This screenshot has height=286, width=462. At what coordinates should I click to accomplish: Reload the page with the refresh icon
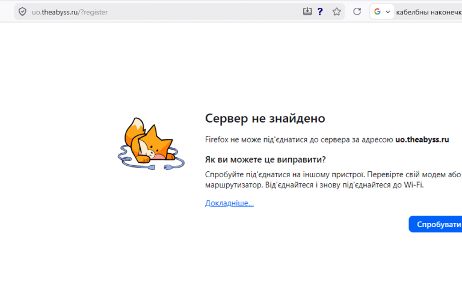pyautogui.click(x=357, y=11)
